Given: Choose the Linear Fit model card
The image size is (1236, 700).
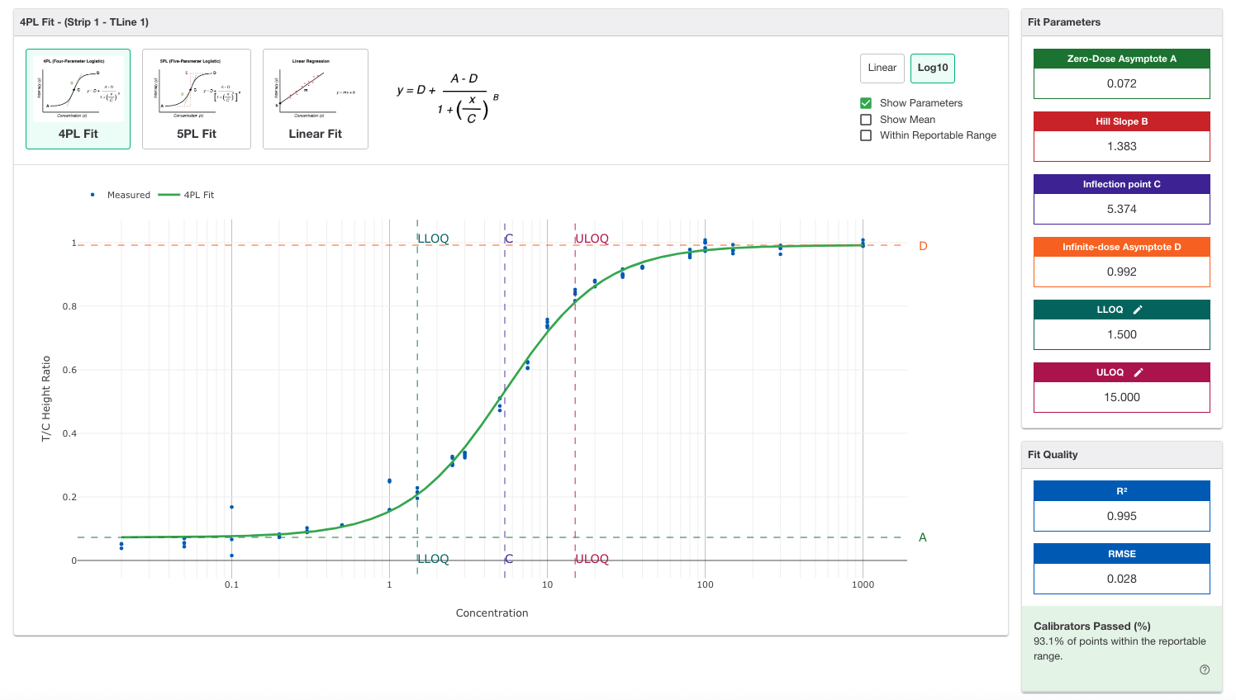Looking at the screenshot, I should click(315, 99).
